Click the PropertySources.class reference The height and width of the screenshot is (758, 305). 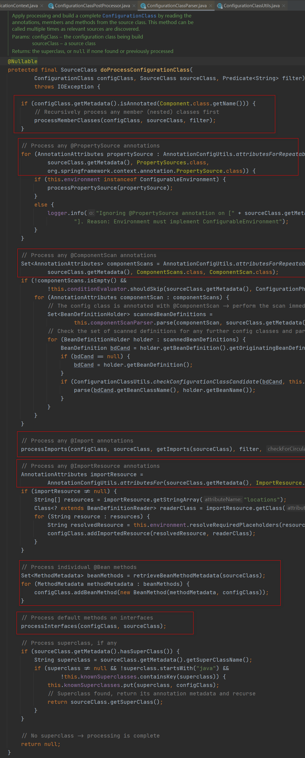(x=171, y=163)
